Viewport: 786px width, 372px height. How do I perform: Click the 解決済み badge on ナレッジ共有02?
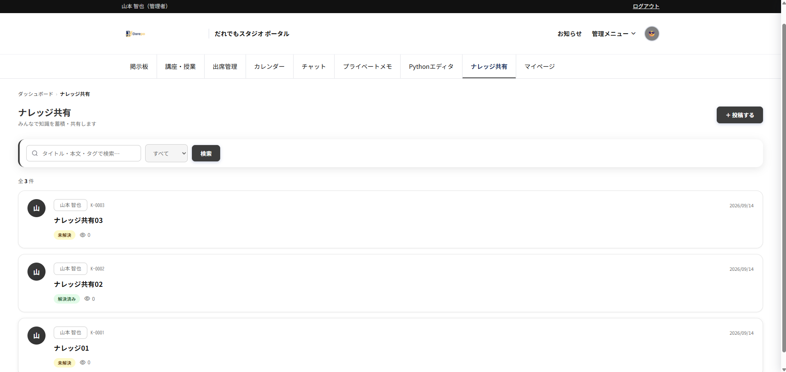pos(67,299)
